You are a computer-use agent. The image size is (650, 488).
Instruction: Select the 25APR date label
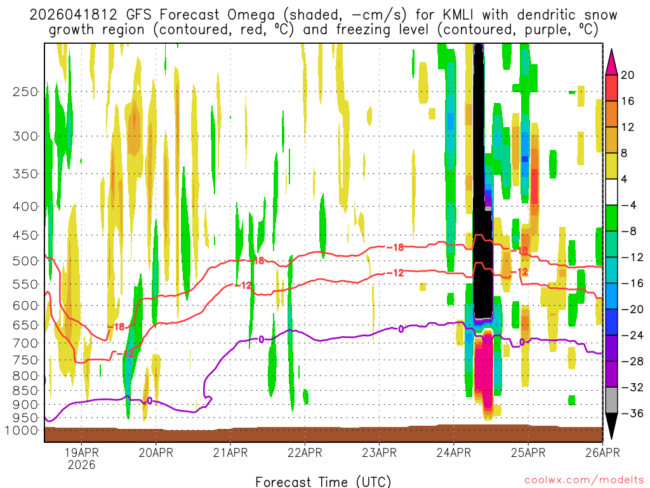pyautogui.click(x=528, y=452)
